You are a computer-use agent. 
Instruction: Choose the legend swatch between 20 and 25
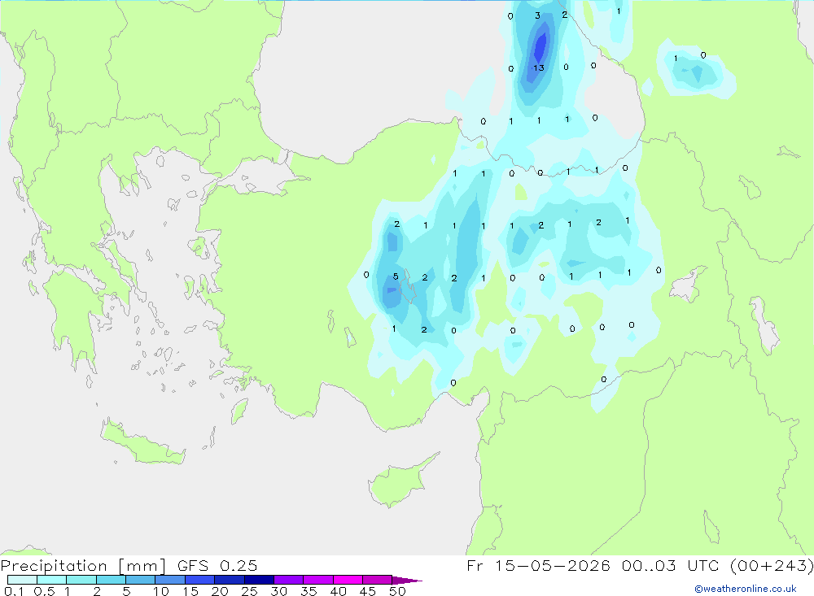point(230,580)
